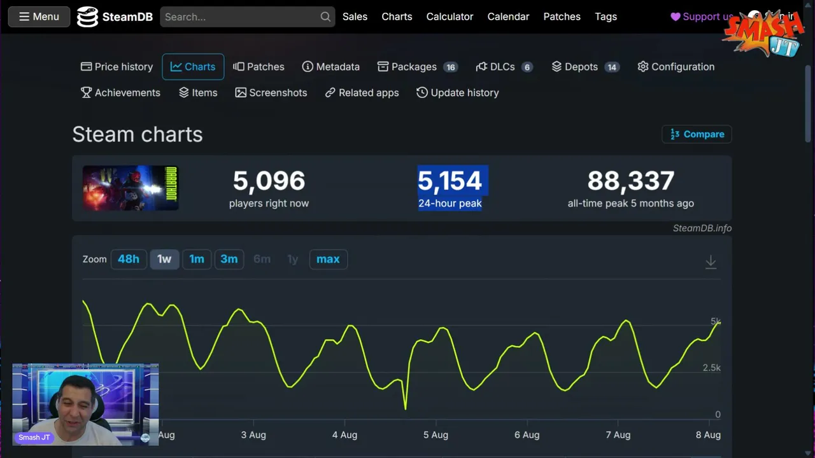Screen dimensions: 815x458
Task: Set chart zoom to 48h
Action: click(x=128, y=259)
